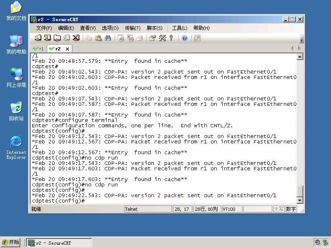Close the r2 tab with its X
This screenshot has height=248, width=331.
pos(67,49)
